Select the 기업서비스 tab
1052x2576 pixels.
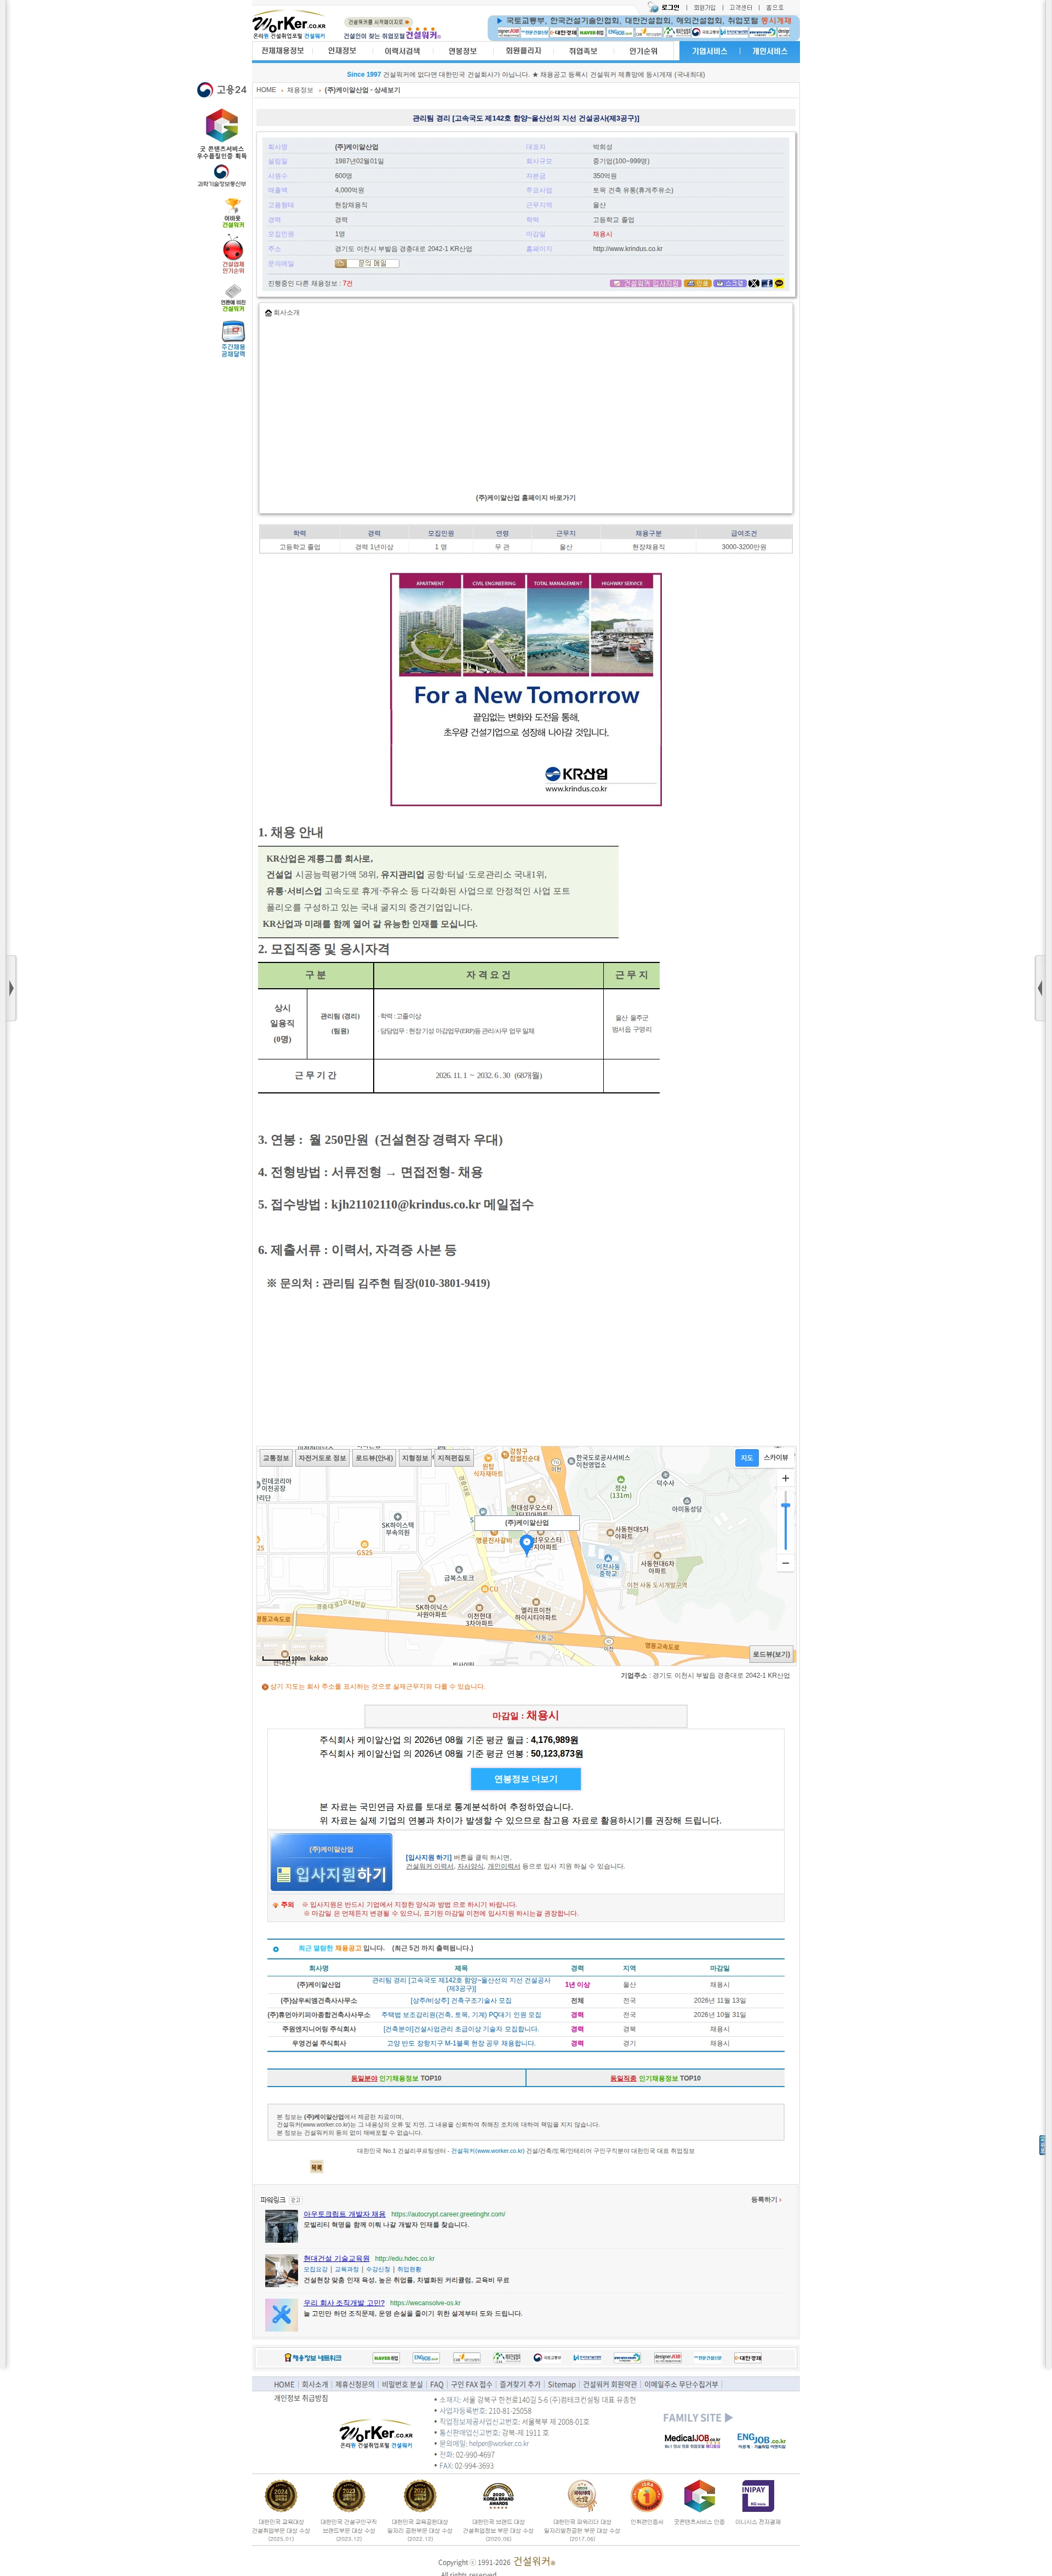tap(709, 51)
